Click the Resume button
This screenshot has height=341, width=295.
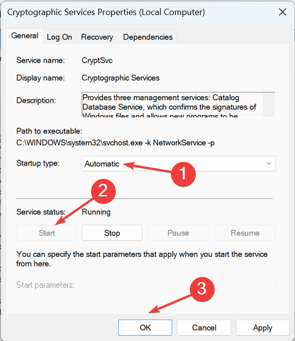[x=245, y=233]
